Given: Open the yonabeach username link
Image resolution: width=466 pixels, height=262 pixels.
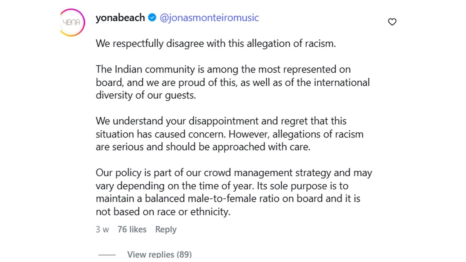Looking at the screenshot, I should [120, 18].
